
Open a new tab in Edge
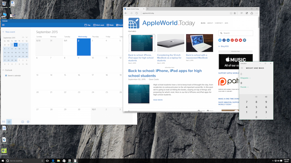click(x=148, y=9)
